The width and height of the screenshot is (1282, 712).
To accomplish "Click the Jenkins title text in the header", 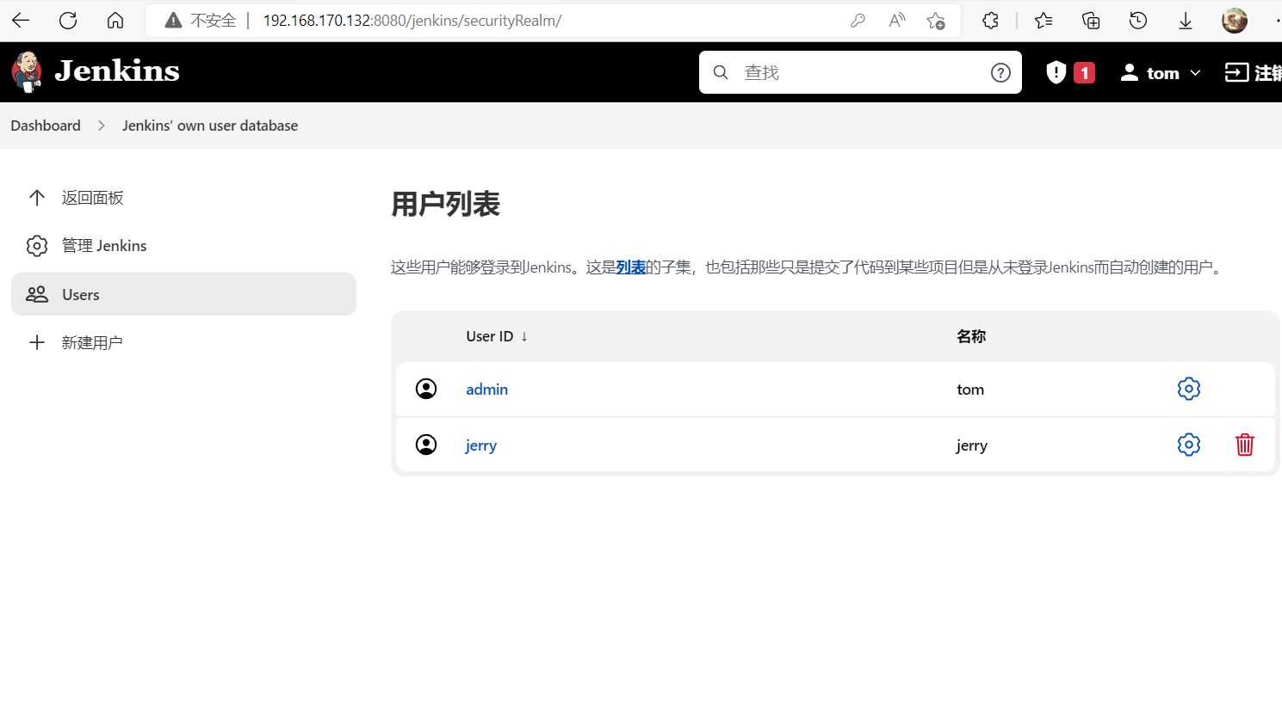I will point(117,71).
